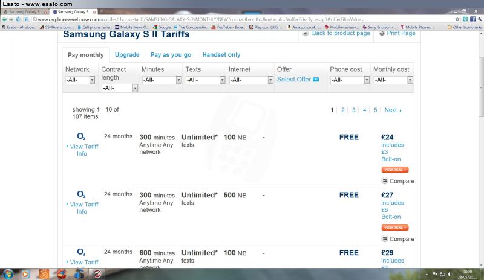Switch to Pay as you go tab
This screenshot has width=484, height=280.
tap(171, 54)
